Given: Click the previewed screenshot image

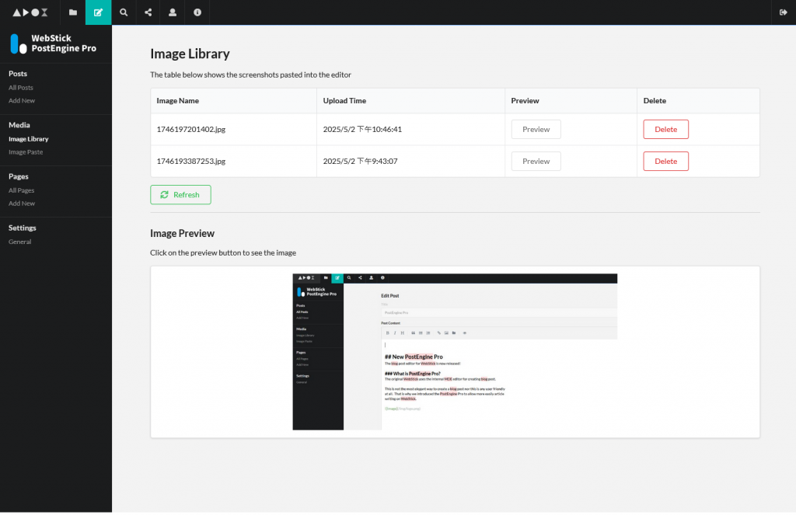Looking at the screenshot, I should click(455, 352).
